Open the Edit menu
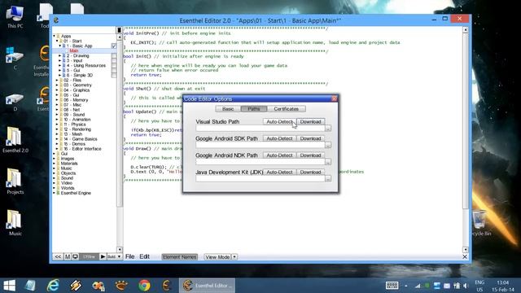Screen dimensions: 521x293 (144, 256)
